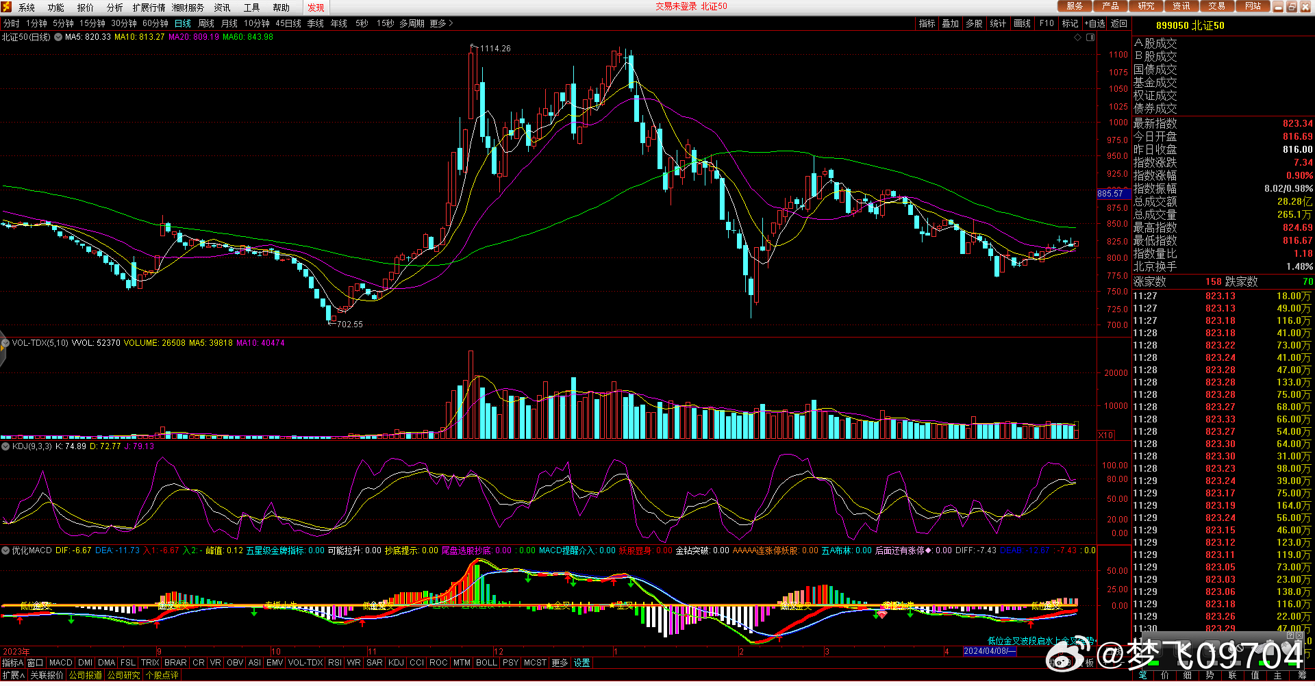
Task: Click the round icon beside 优化MACD label
Action: click(x=5, y=550)
